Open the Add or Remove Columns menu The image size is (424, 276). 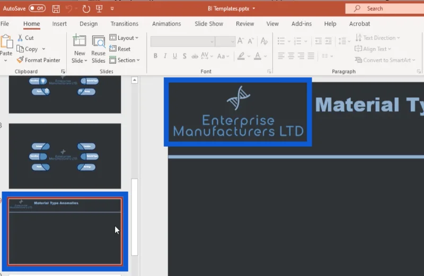click(327, 56)
